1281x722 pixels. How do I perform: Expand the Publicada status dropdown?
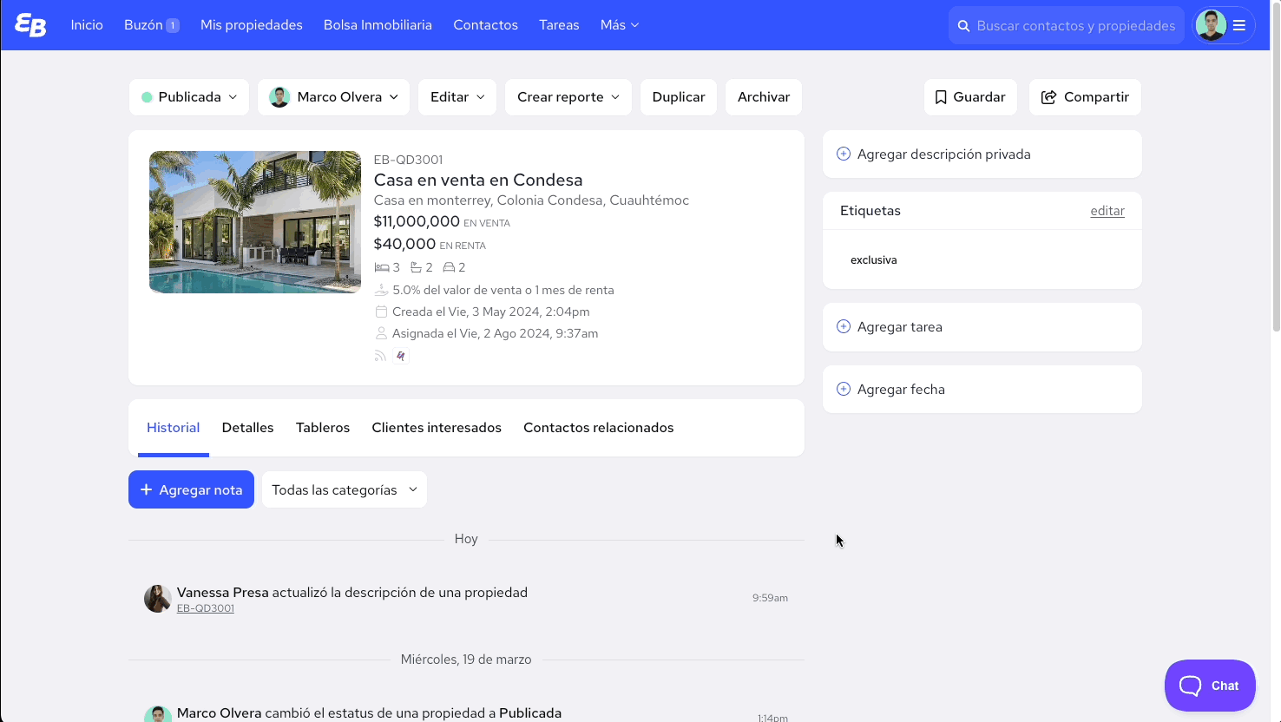tap(189, 97)
